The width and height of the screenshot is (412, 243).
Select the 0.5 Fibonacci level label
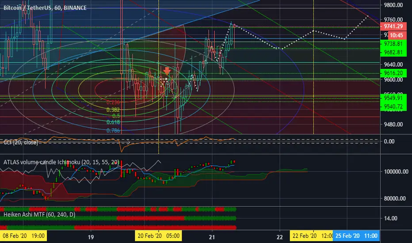coord(116,116)
